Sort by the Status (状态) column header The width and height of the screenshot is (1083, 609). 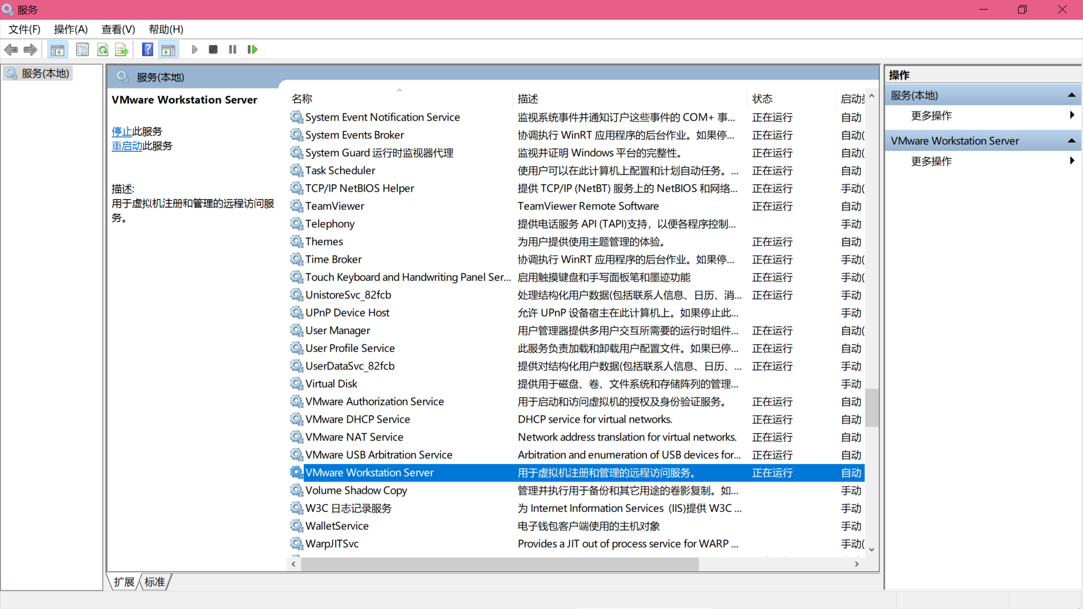(791, 99)
